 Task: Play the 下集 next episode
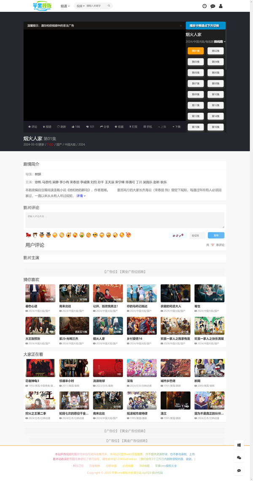(176, 127)
